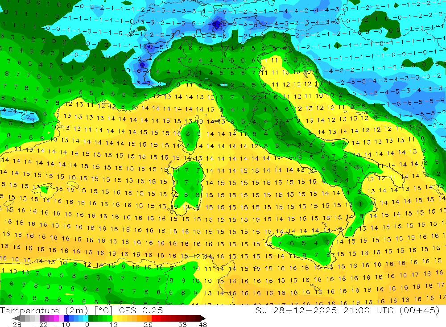
Task: Click the "Temperature (2m)" title text
Action: [44, 310]
